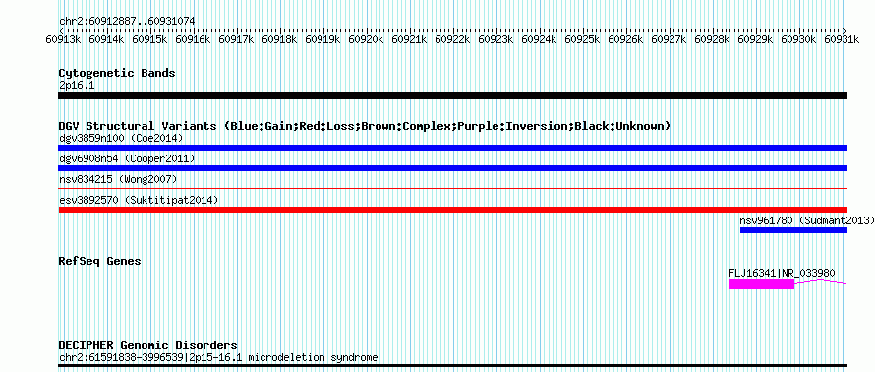Viewport: 875px width, 372px height.
Task: Click the DGV Structural Variants track title
Action: [x=365, y=126]
